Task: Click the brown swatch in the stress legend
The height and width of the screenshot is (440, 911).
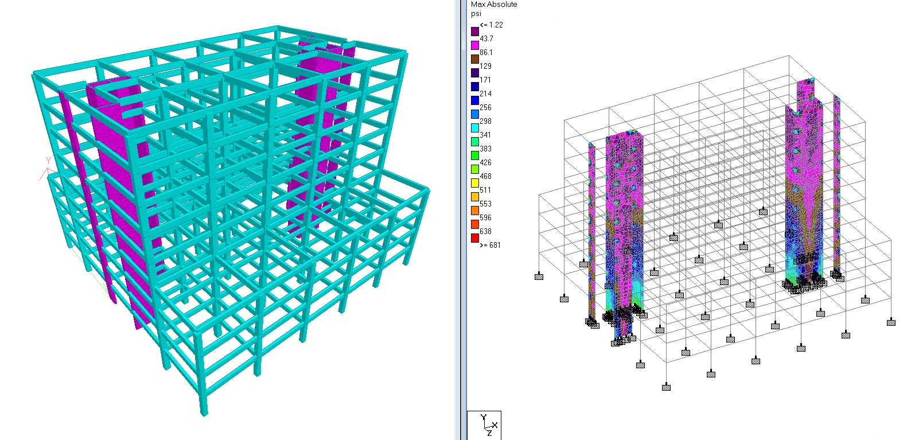Action: click(475, 59)
